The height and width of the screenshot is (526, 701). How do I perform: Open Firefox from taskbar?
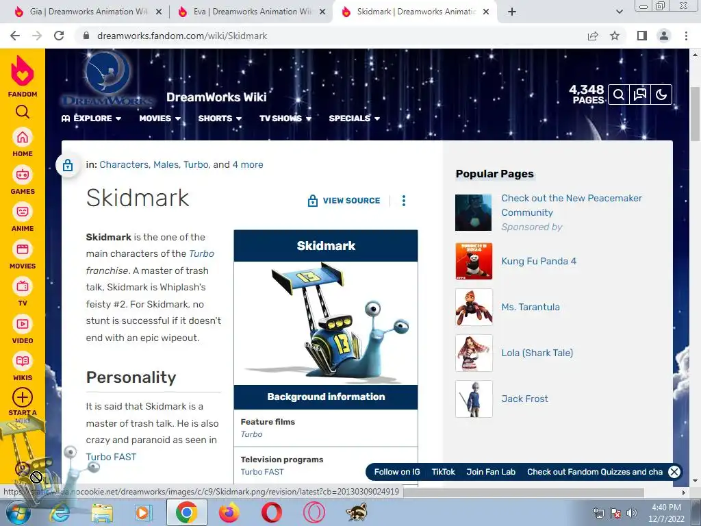(x=229, y=512)
